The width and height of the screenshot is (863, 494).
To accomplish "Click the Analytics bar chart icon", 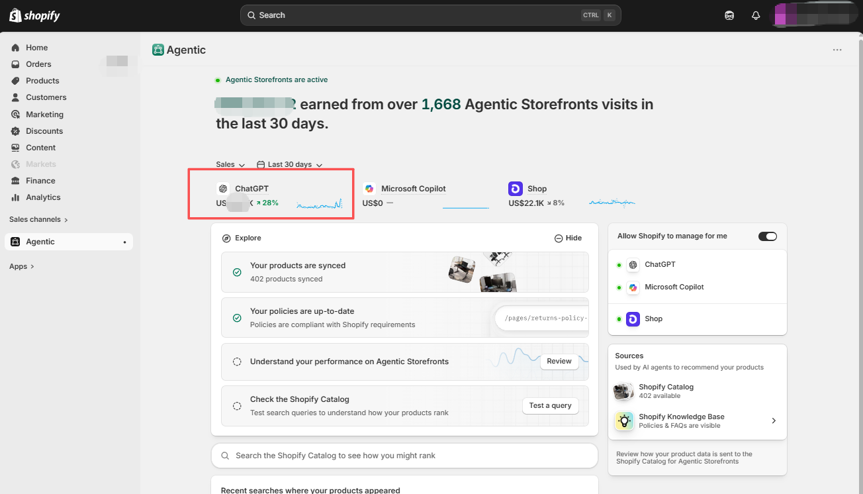I will (15, 197).
